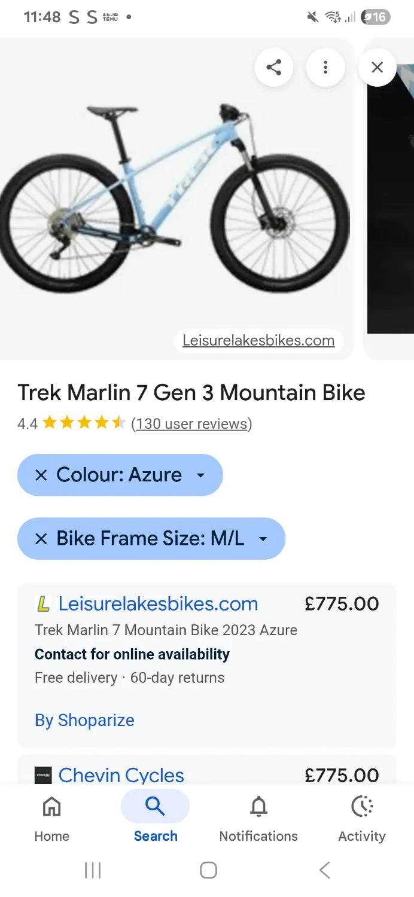Tap the By Shoparize link
The image size is (414, 897).
84,721
